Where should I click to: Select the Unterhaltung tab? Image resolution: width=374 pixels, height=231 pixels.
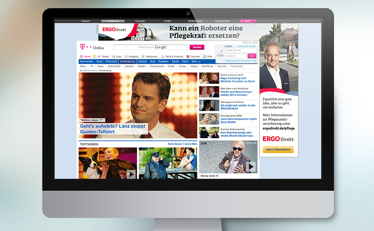click(x=128, y=61)
